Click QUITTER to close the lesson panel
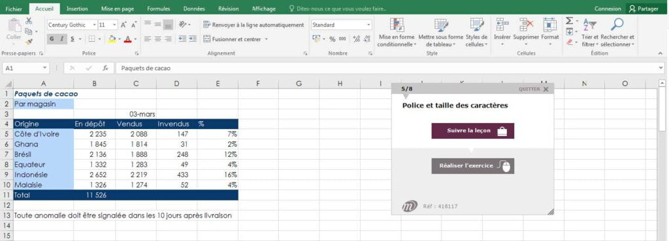The width and height of the screenshot is (669, 241). (534, 89)
